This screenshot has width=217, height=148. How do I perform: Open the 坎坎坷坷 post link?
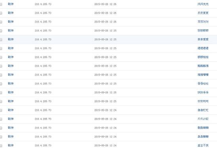point(203,101)
